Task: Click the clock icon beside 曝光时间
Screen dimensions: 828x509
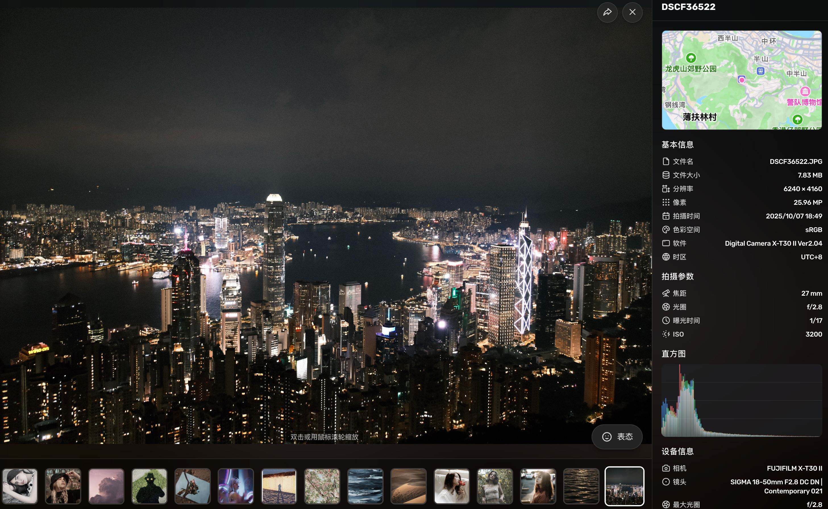Action: pyautogui.click(x=666, y=320)
